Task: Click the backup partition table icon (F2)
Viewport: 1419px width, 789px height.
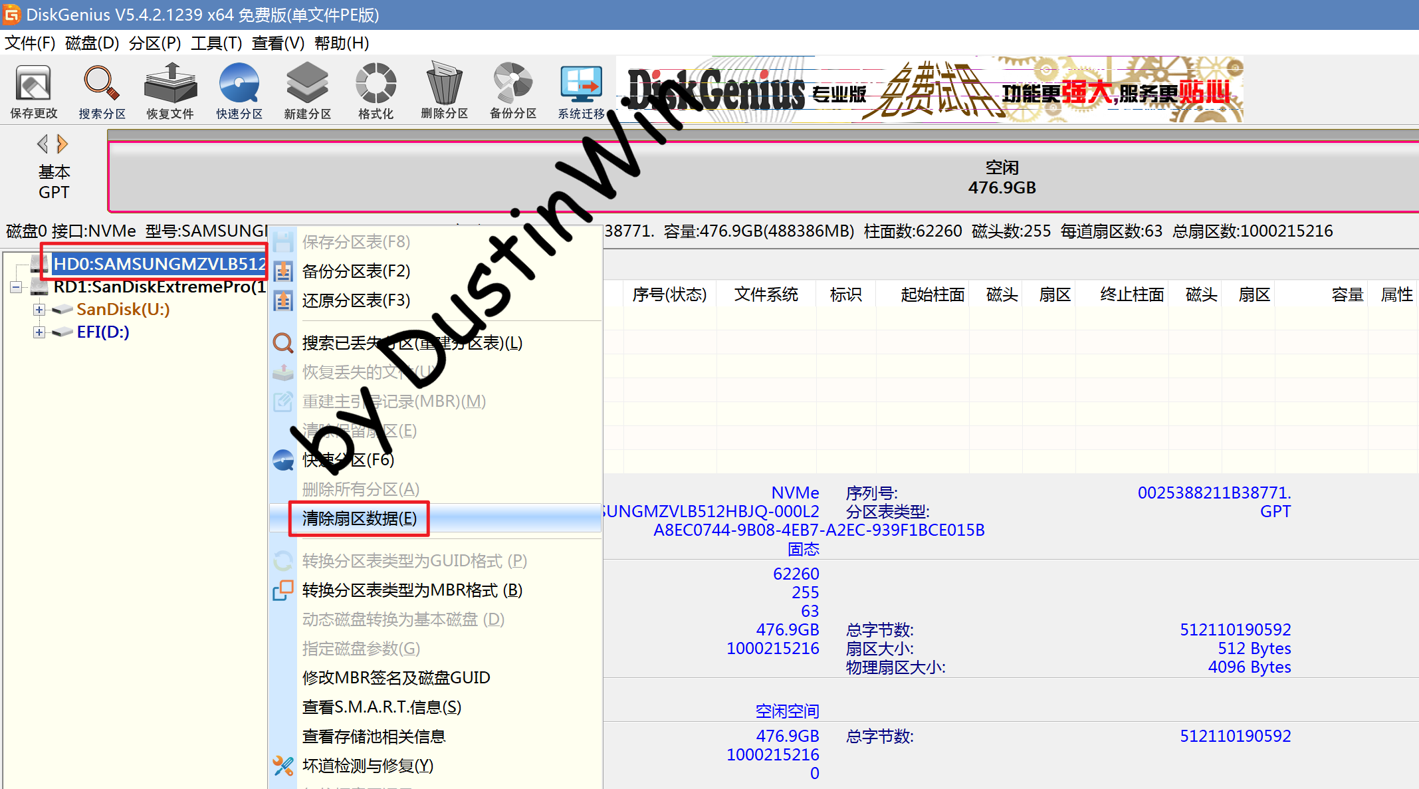Action: pyautogui.click(x=283, y=271)
